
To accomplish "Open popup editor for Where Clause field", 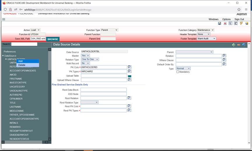I will (224, 60).
